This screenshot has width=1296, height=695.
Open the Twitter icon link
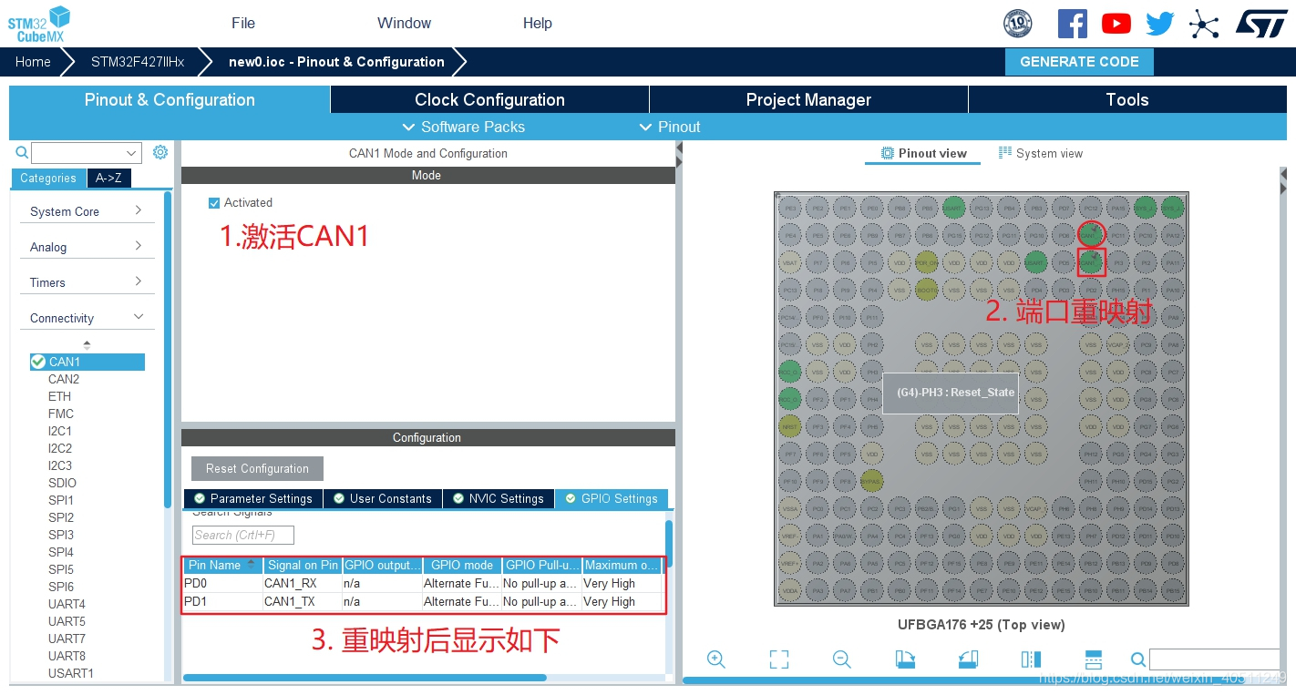tap(1160, 24)
